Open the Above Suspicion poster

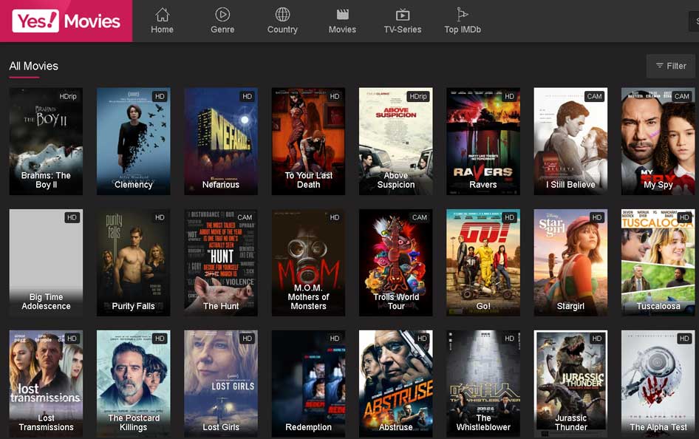[396, 141]
